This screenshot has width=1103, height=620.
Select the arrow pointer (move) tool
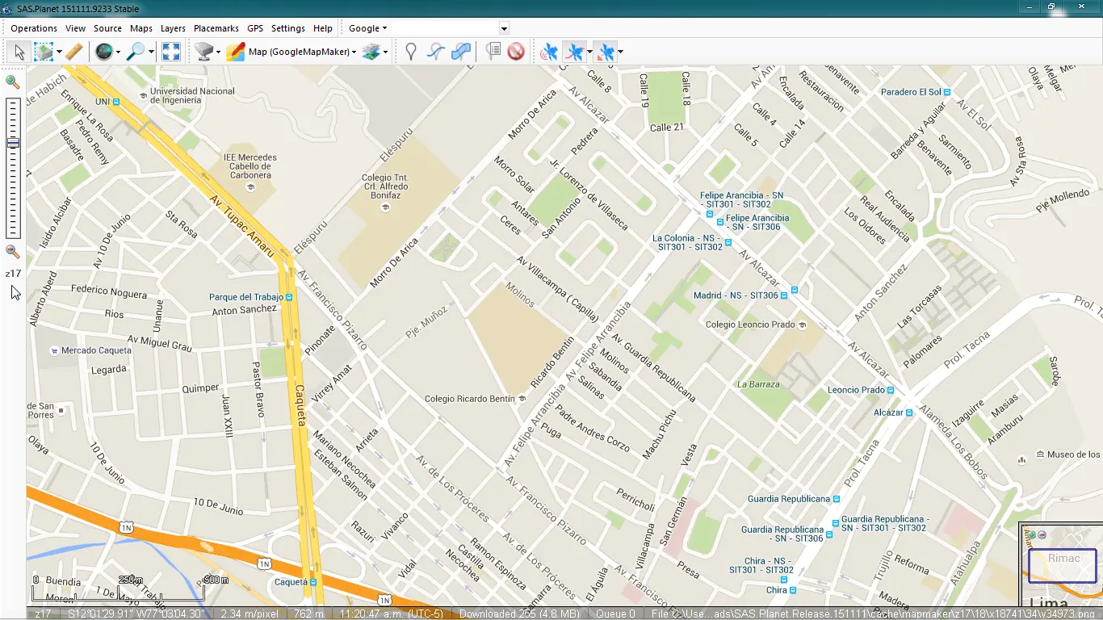[x=19, y=52]
